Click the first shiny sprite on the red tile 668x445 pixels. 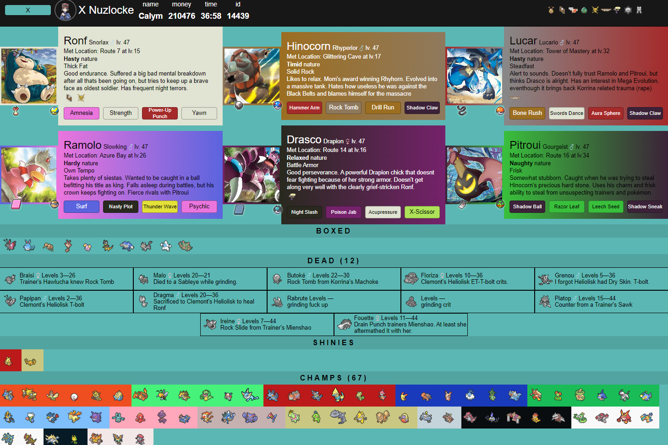(x=8, y=362)
